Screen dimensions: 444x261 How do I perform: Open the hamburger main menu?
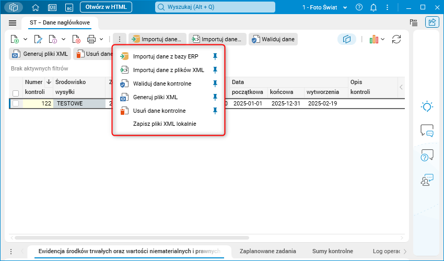pyautogui.click(x=13, y=23)
